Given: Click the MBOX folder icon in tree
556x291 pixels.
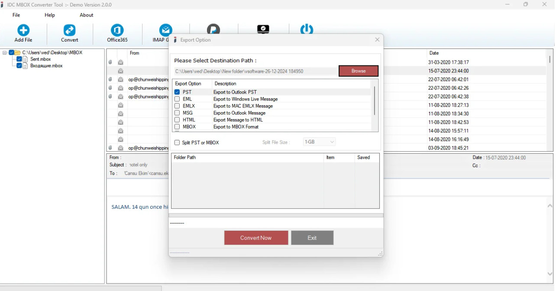Looking at the screenshot, I should click(x=18, y=52).
